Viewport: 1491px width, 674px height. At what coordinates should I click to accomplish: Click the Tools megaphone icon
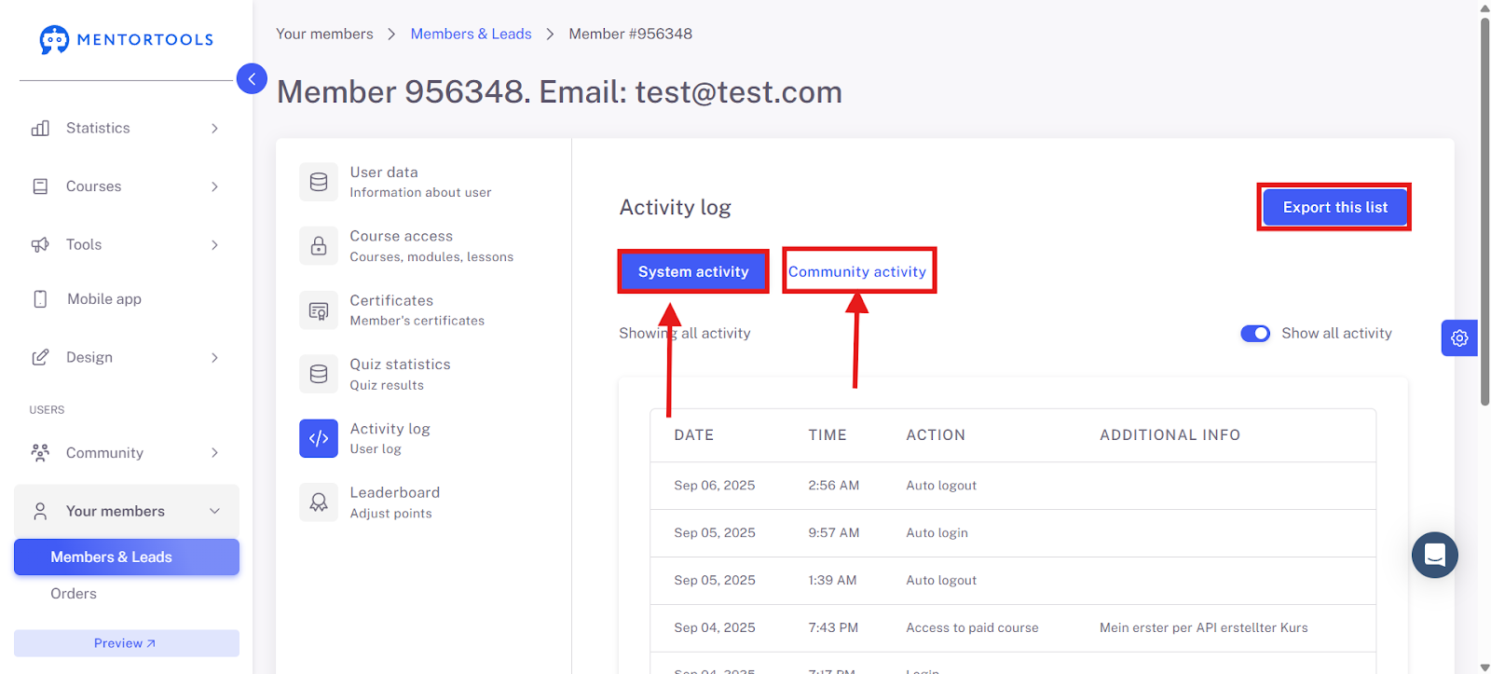(x=40, y=245)
